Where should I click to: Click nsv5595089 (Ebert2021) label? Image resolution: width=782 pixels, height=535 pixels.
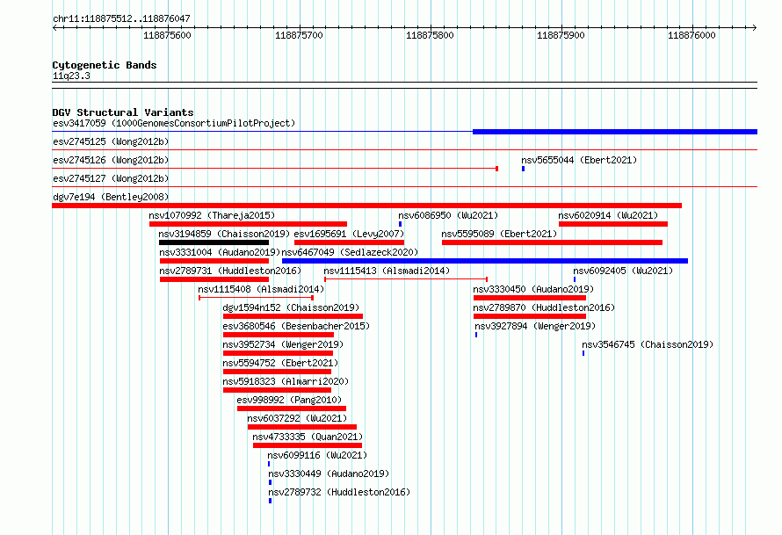[x=499, y=234]
